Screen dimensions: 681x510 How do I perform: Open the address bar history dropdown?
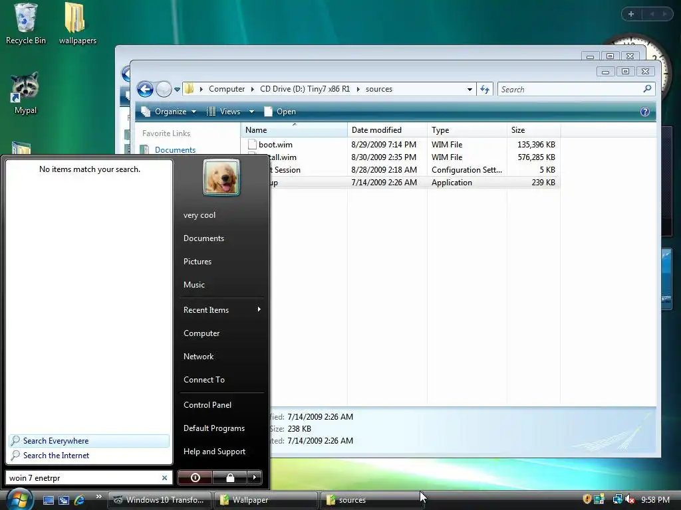[x=470, y=90]
